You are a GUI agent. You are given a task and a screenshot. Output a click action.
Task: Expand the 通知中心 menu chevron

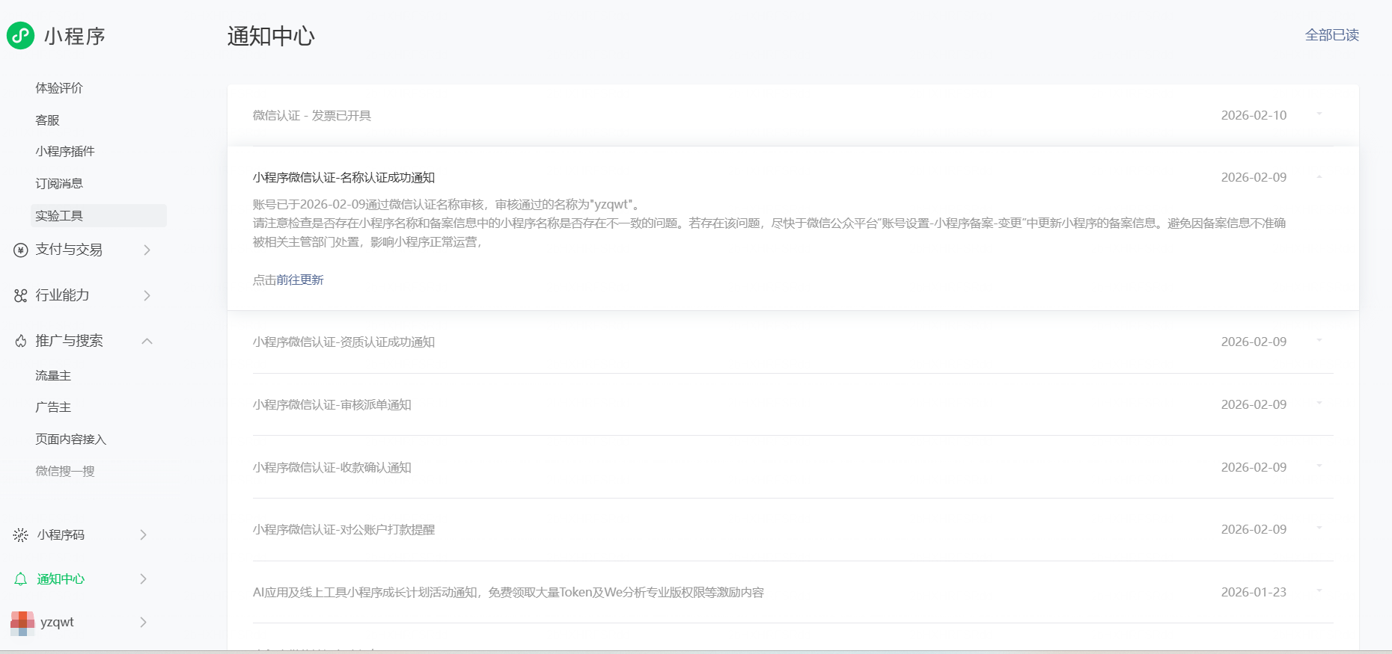point(143,579)
